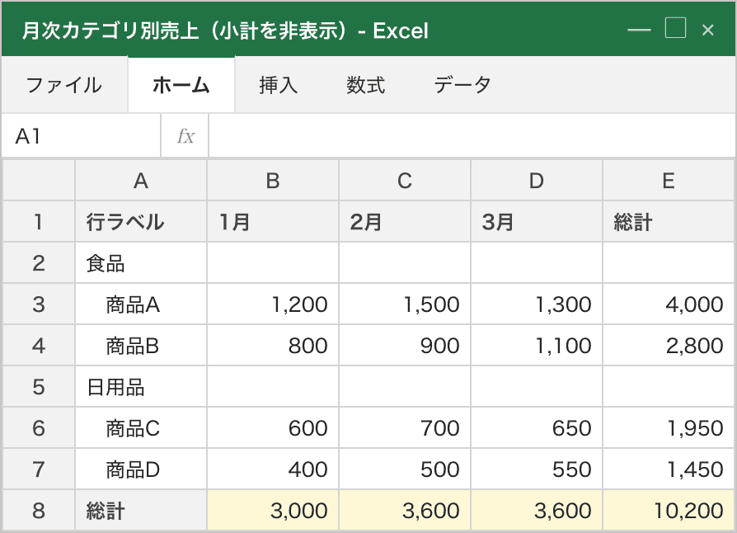Viewport: 737px width, 533px height.
Task: Select row 4 header
Action: pyautogui.click(x=39, y=346)
